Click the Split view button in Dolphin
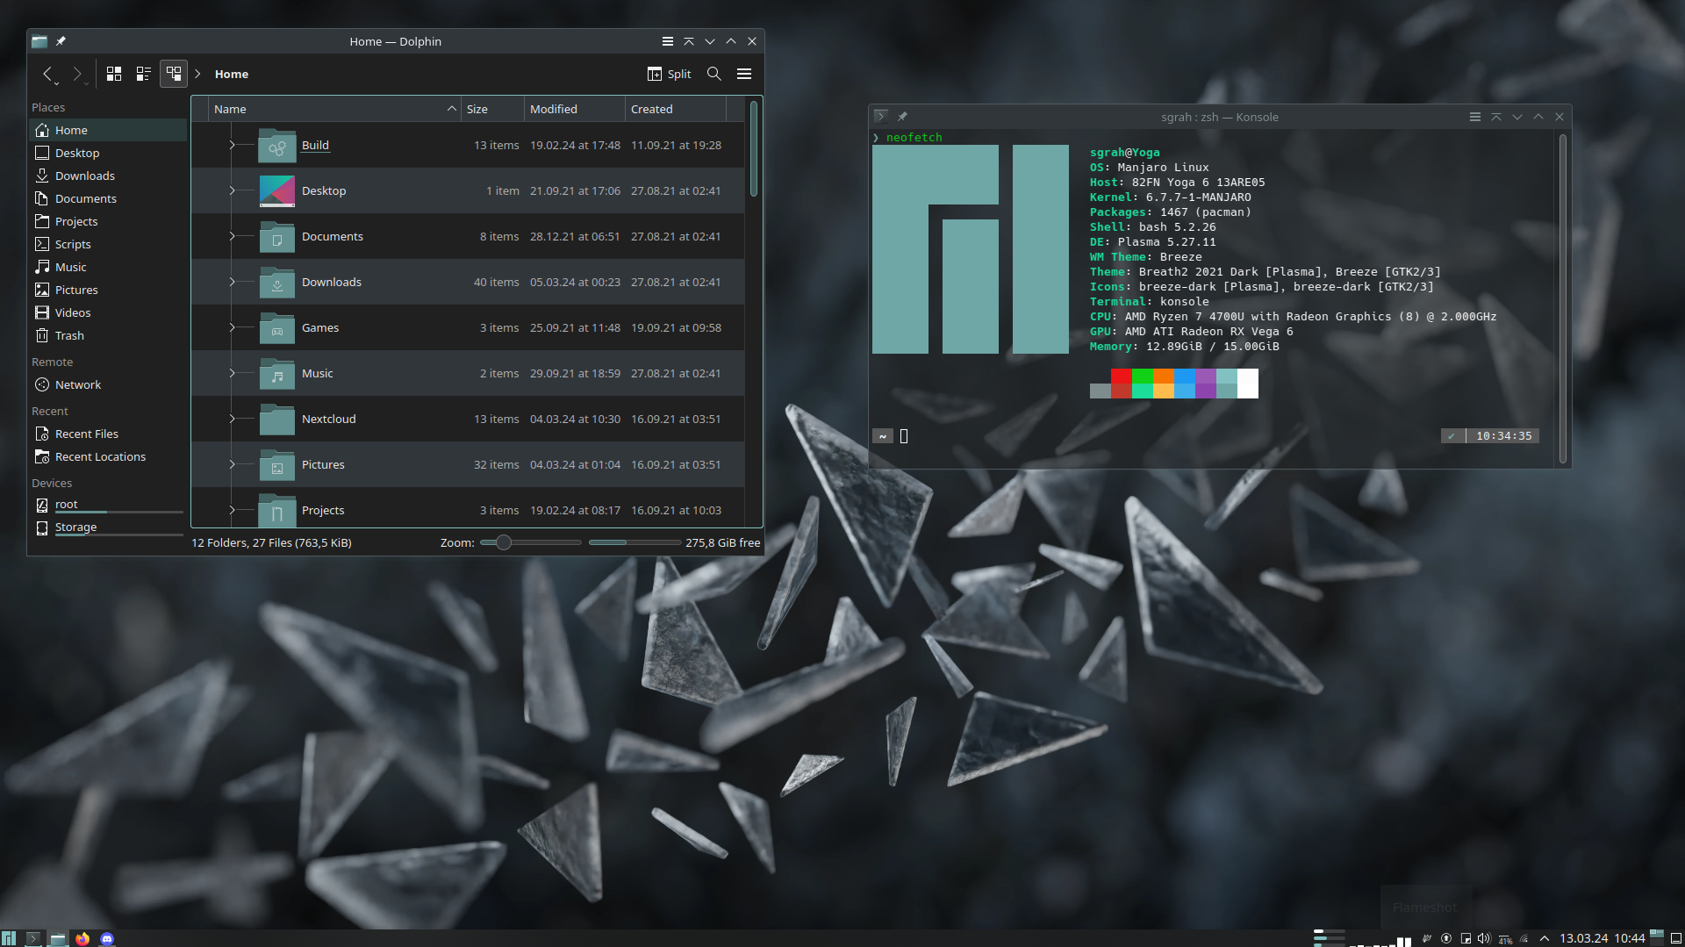Viewport: 1685px width, 947px height. click(x=669, y=74)
